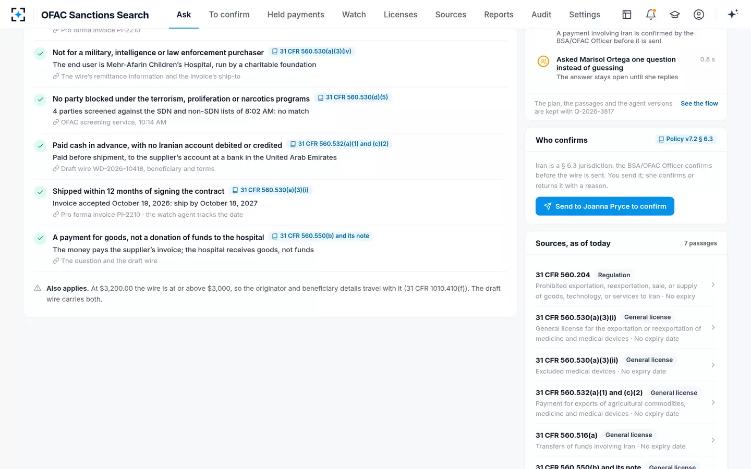Switch to the Sources tab
Screen dimensions: 751x469
pos(451,15)
